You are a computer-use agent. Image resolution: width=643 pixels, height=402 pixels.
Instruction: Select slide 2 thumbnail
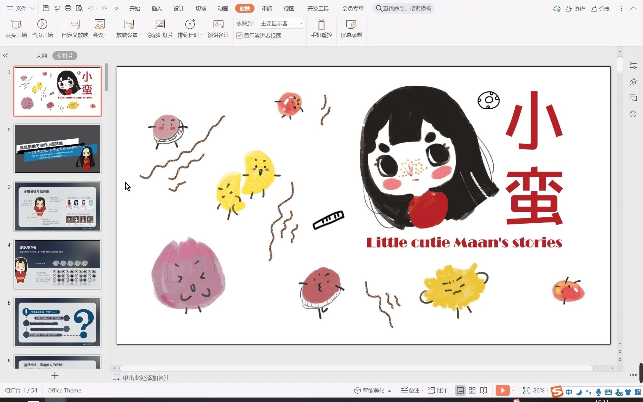[57, 149]
